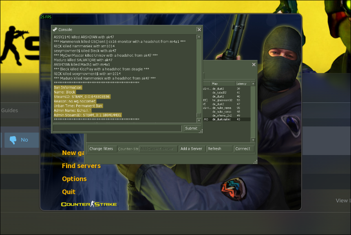Click 'ARSHIYAN killed Mach5 with m4a1' line
Screen dimensions: 351x235
[82, 64]
